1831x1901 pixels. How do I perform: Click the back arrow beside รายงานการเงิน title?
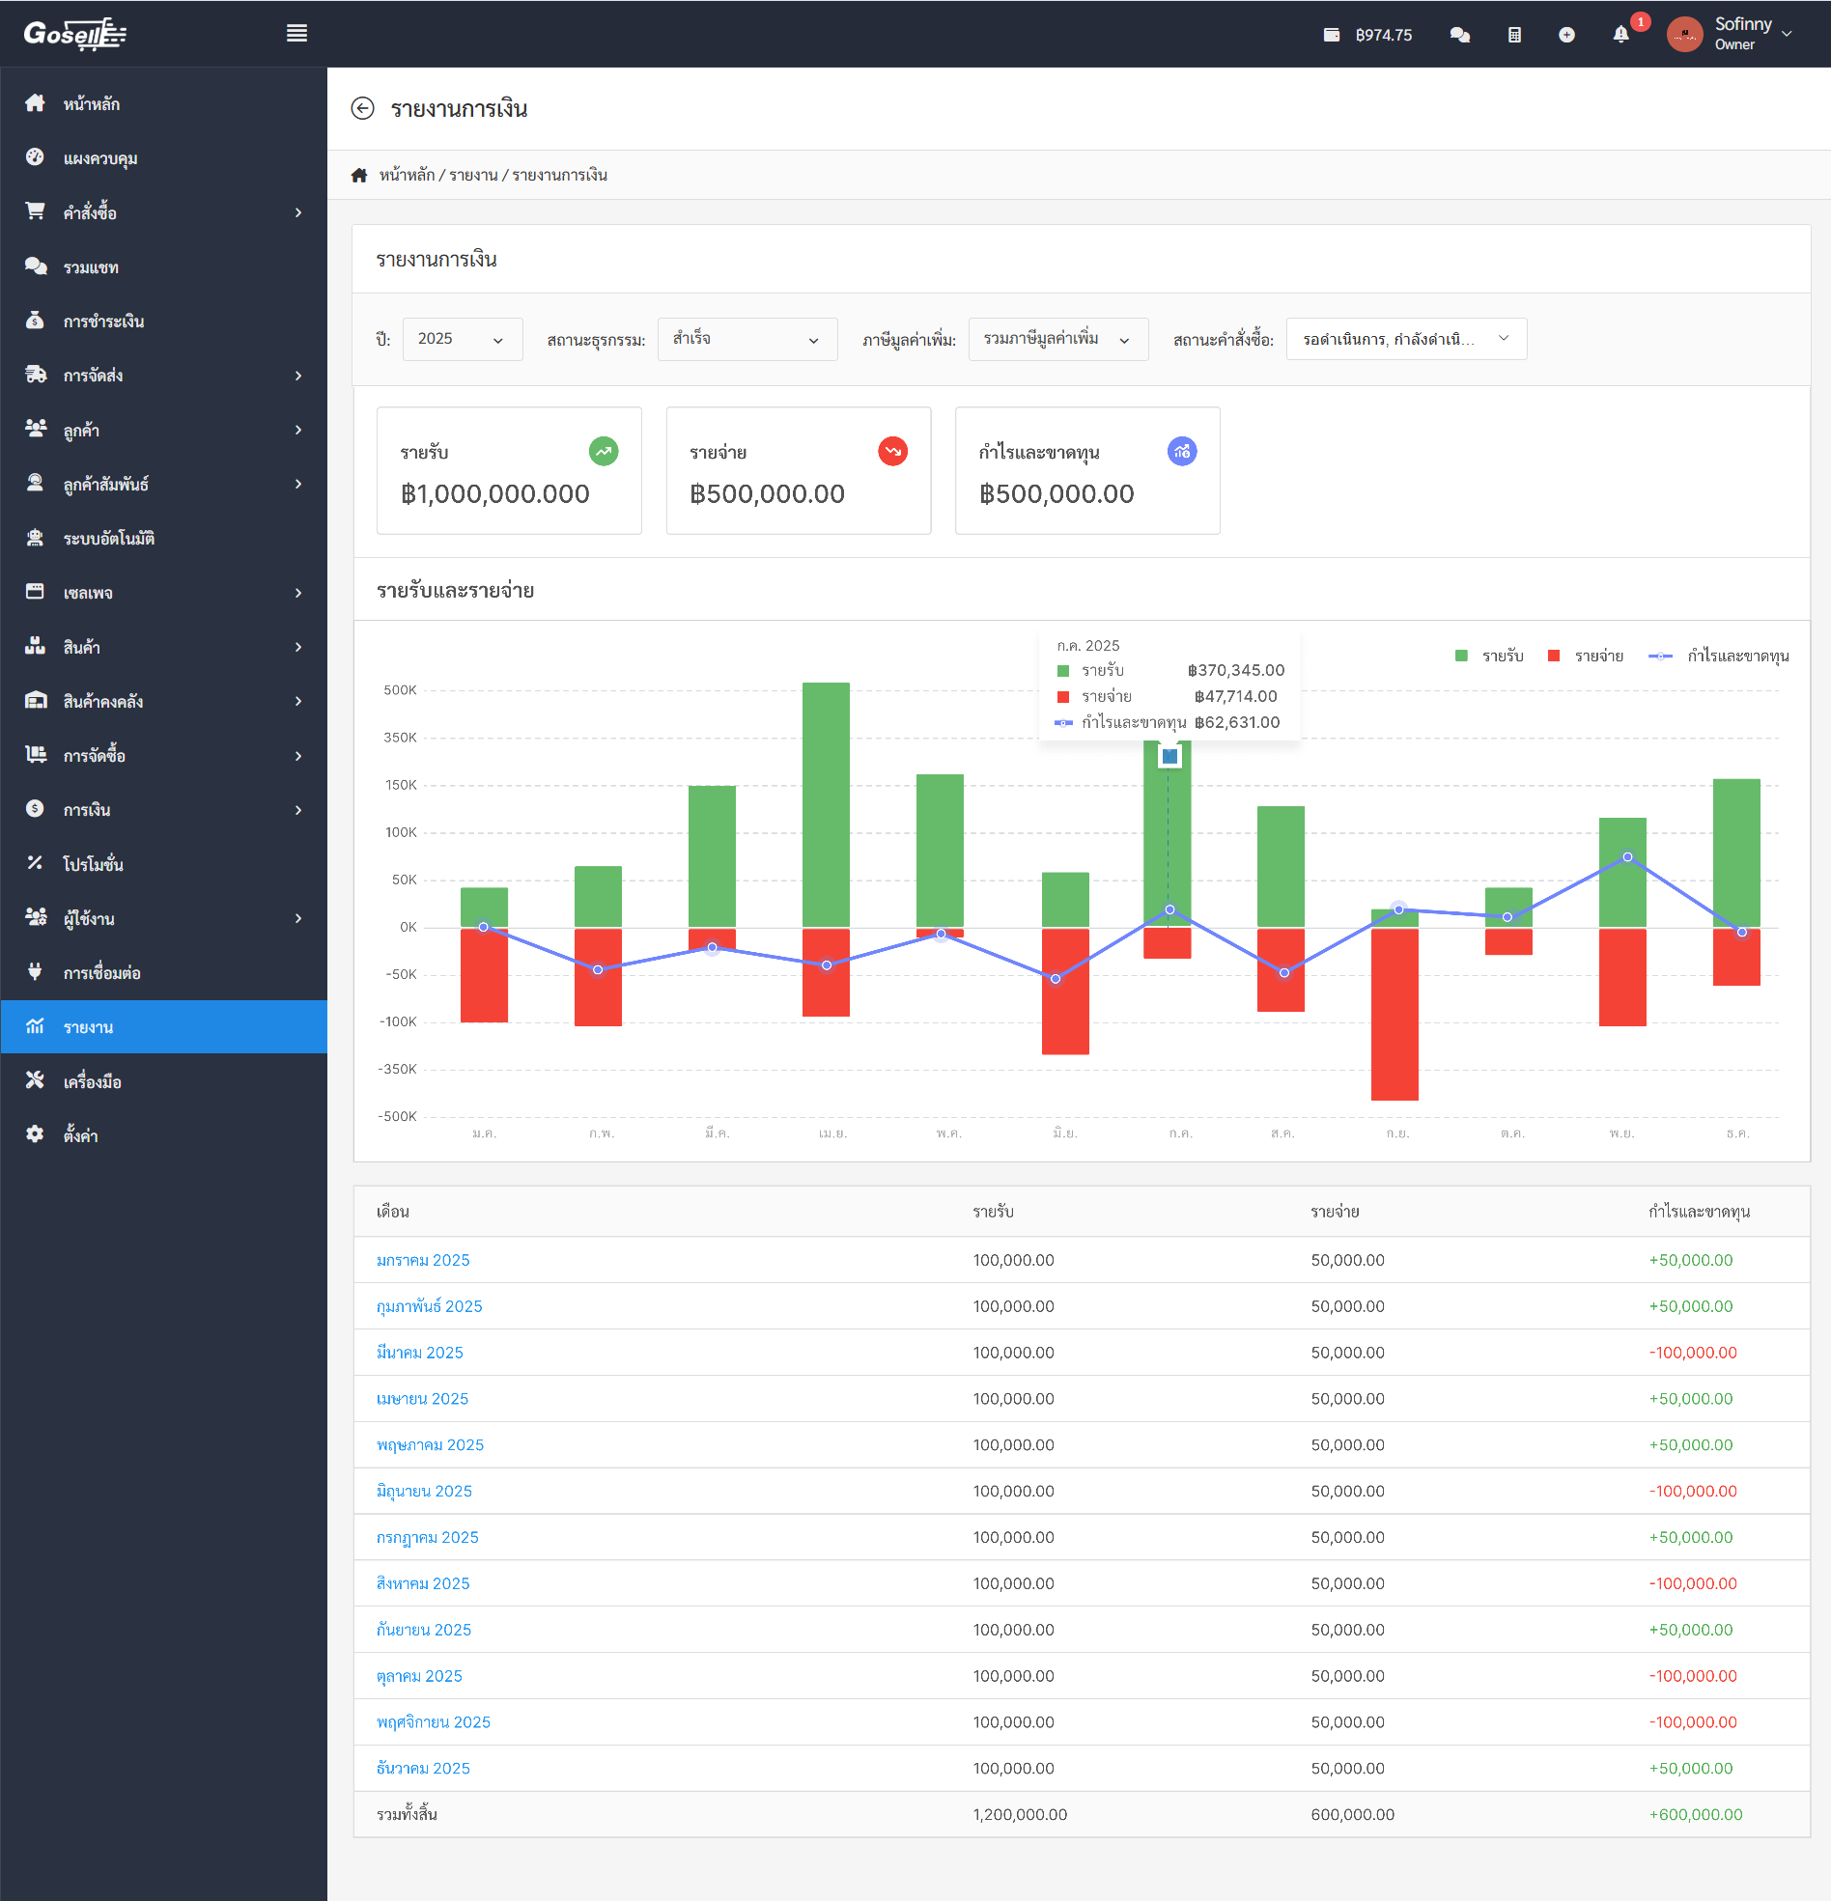tap(362, 109)
